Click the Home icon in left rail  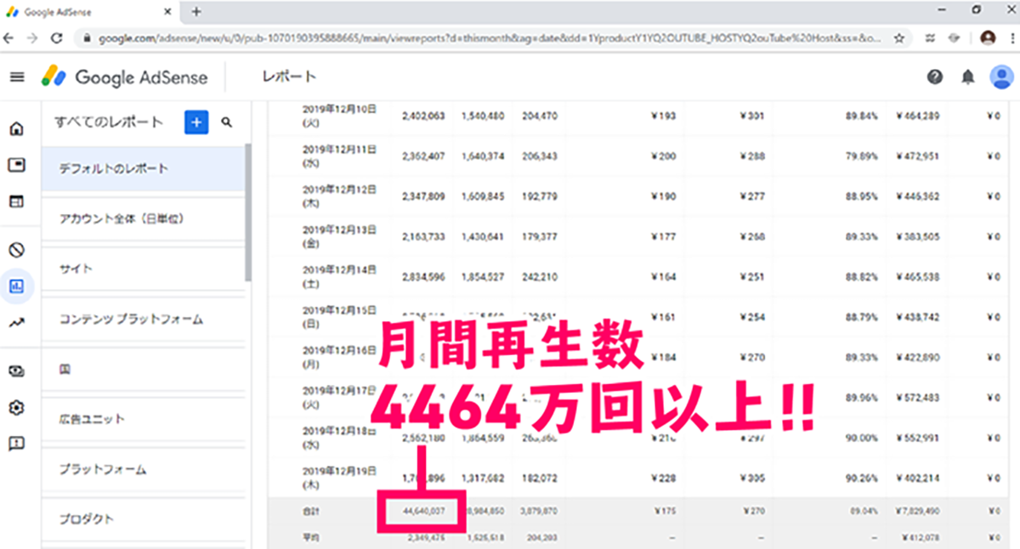[16, 129]
